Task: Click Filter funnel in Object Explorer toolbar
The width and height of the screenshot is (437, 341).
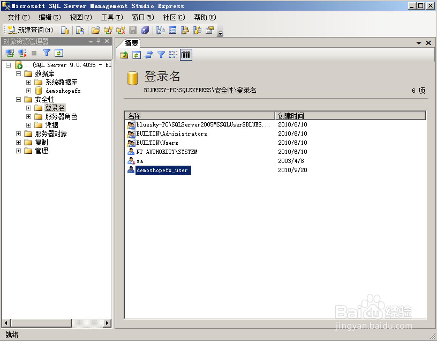Action: [x=47, y=53]
